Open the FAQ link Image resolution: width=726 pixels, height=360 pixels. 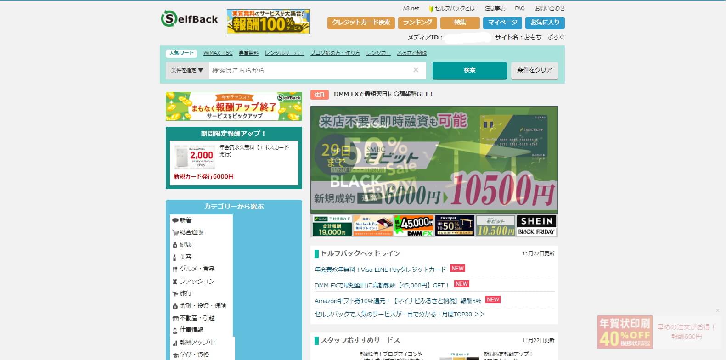[520, 8]
